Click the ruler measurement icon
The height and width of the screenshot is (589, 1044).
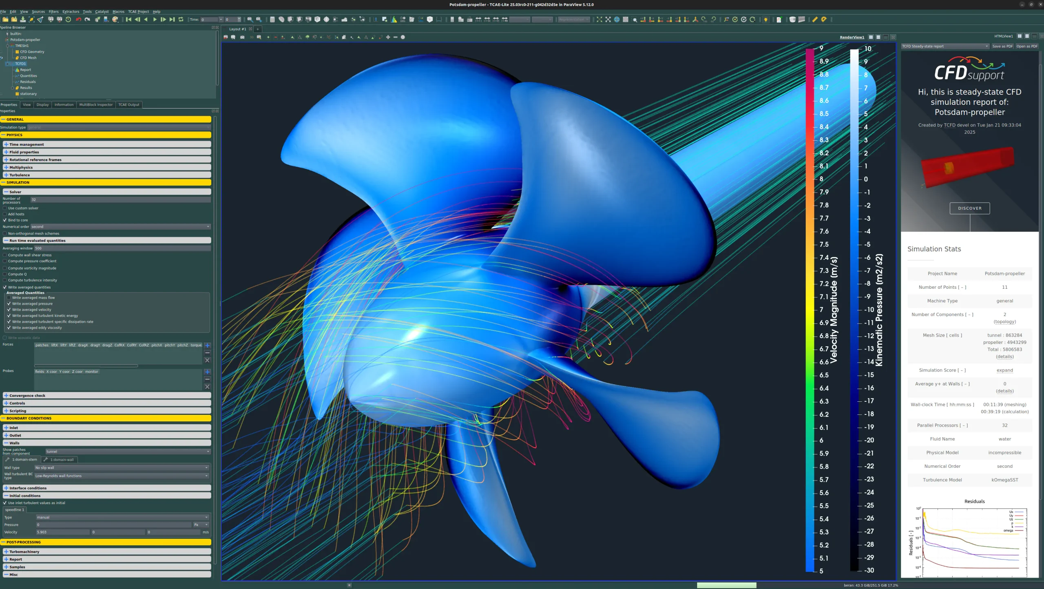tap(814, 20)
